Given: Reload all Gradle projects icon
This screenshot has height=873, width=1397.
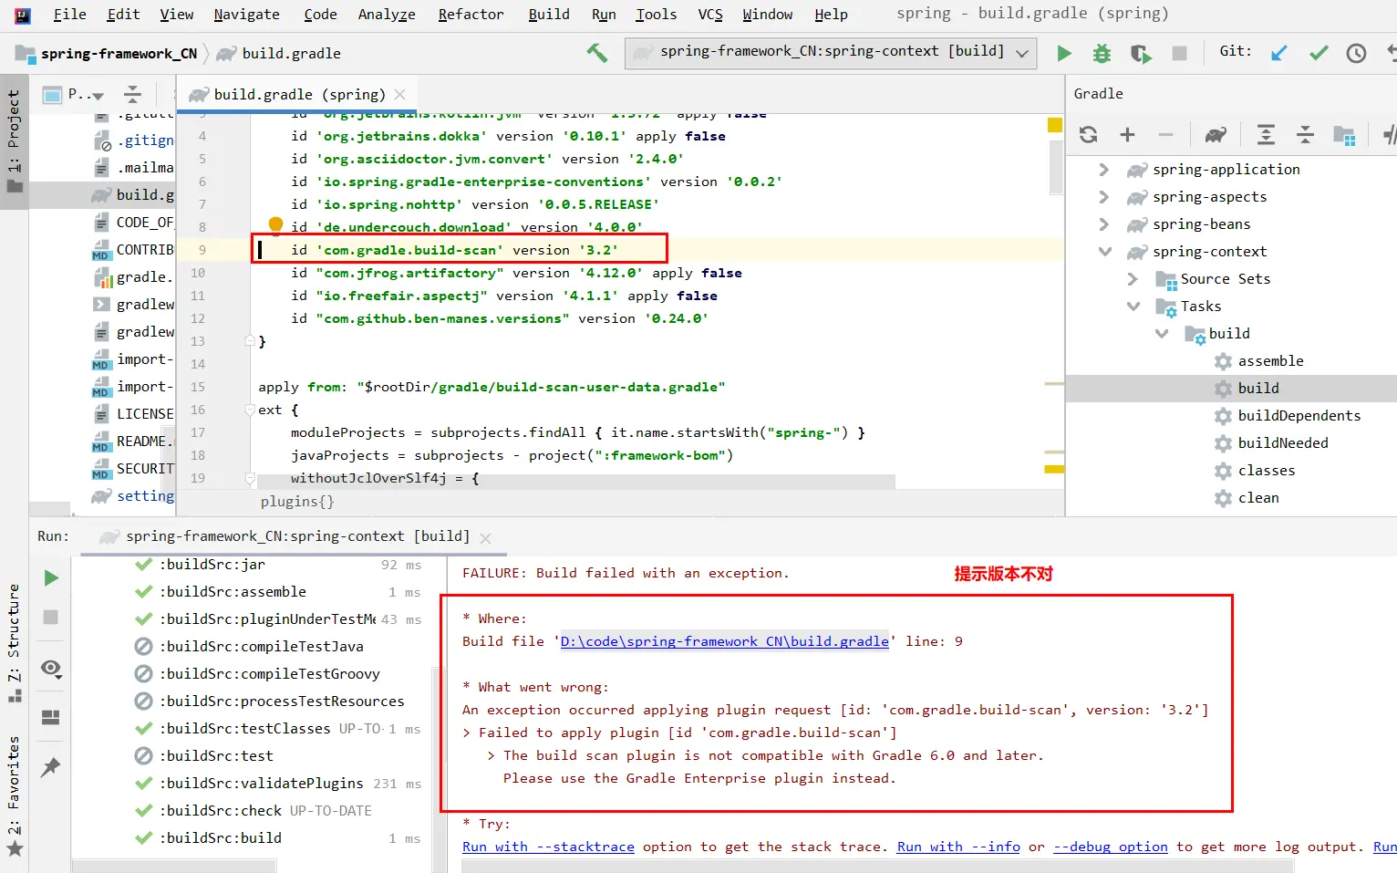Looking at the screenshot, I should [1088, 135].
